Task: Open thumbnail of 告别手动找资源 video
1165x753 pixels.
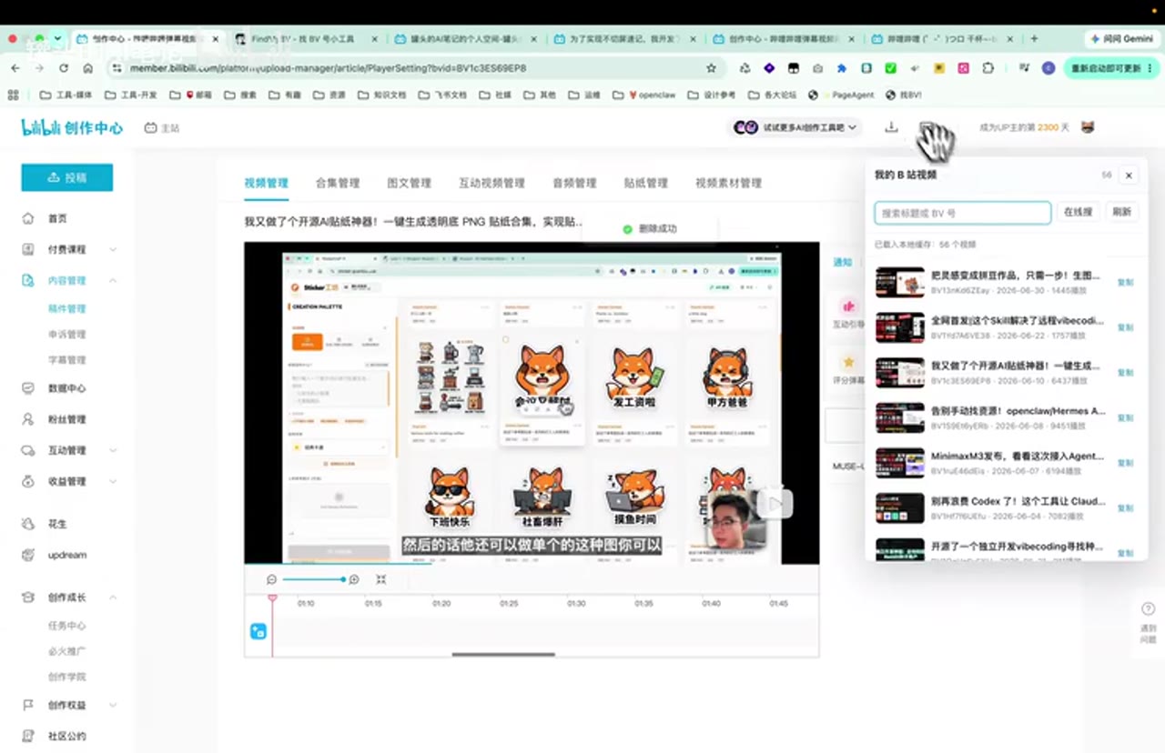Action: pyautogui.click(x=900, y=418)
